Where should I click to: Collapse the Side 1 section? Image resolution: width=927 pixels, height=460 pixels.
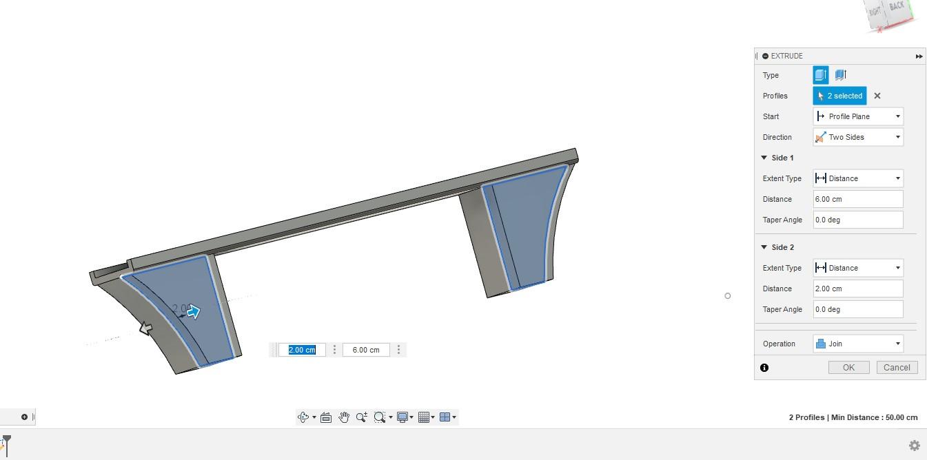[764, 158]
